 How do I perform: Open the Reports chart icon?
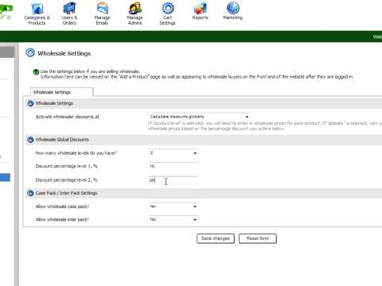pyautogui.click(x=201, y=8)
